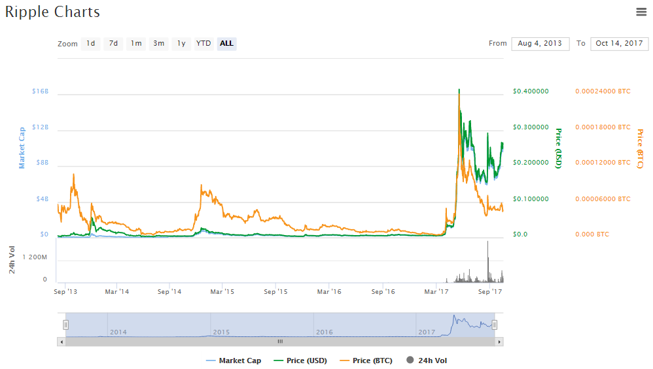Set zoom range to 7d

point(113,44)
